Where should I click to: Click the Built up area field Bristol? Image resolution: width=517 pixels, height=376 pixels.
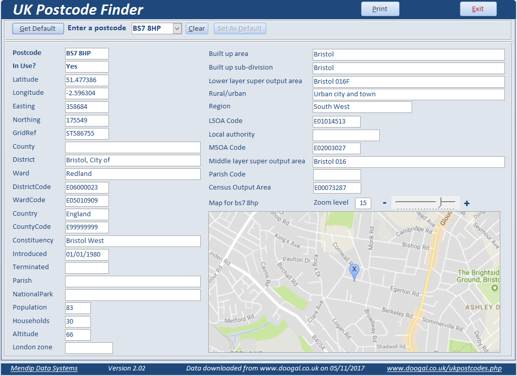[409, 54]
